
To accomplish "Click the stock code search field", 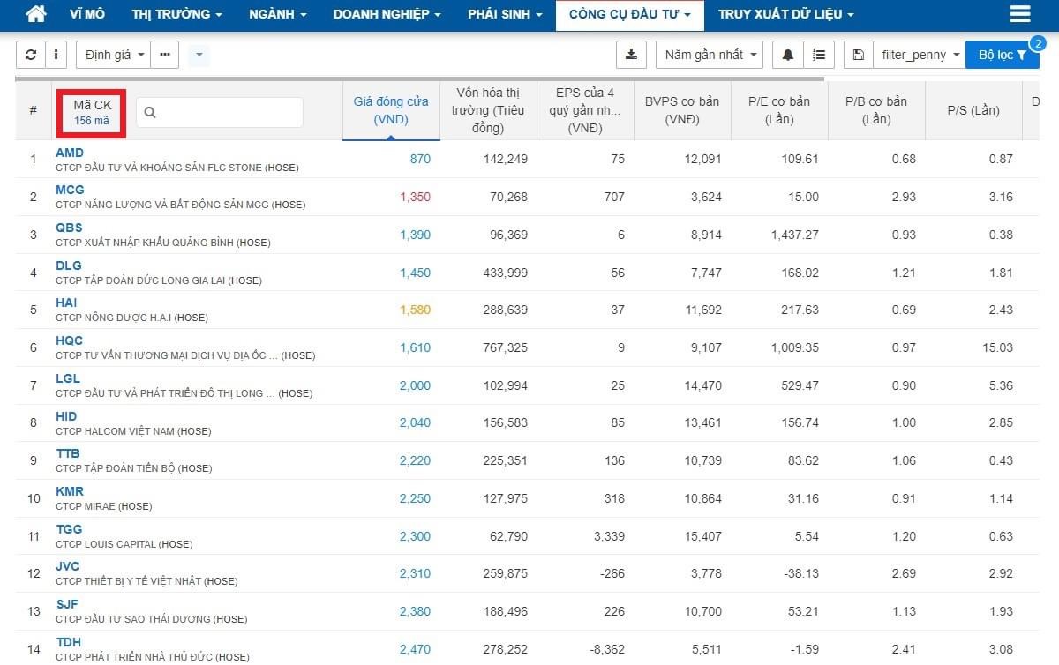I will [x=228, y=112].
